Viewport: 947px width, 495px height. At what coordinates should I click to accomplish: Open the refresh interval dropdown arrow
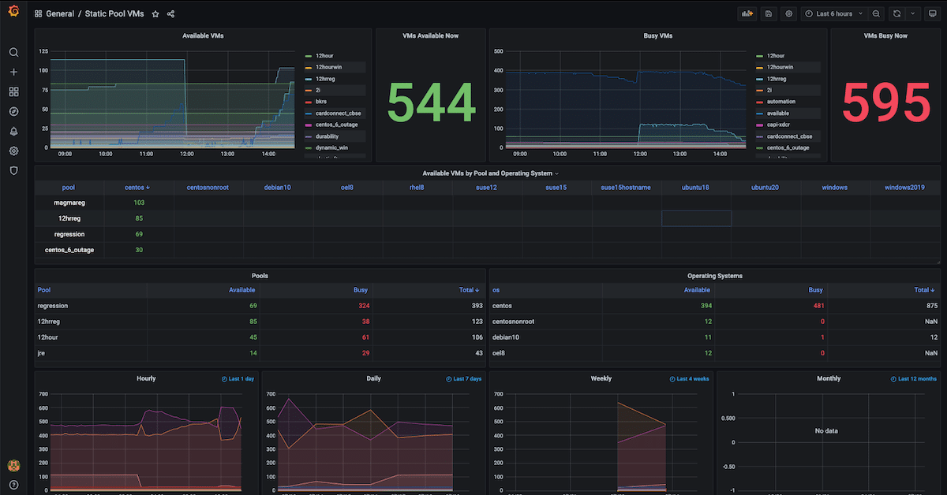click(913, 14)
